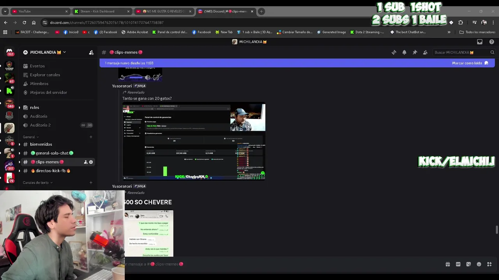
Task: Open the gift icon in message bar
Action: [448, 264]
